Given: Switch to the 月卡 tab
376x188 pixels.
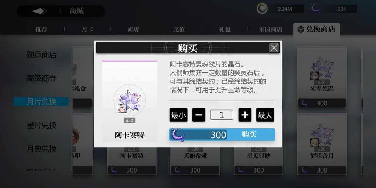Looking at the screenshot, I should pyautogui.click(x=87, y=29).
